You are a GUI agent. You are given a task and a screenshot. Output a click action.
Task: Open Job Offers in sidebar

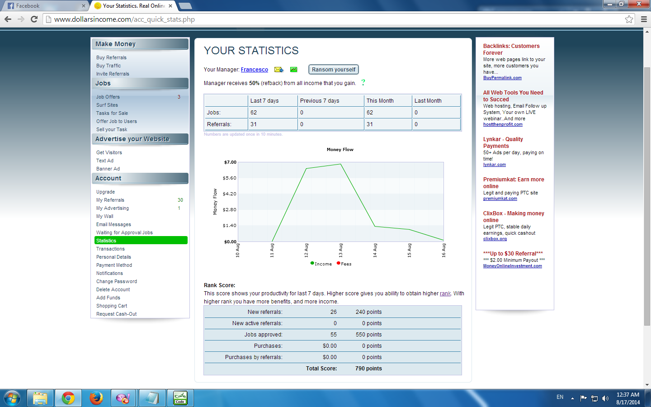pyautogui.click(x=108, y=97)
